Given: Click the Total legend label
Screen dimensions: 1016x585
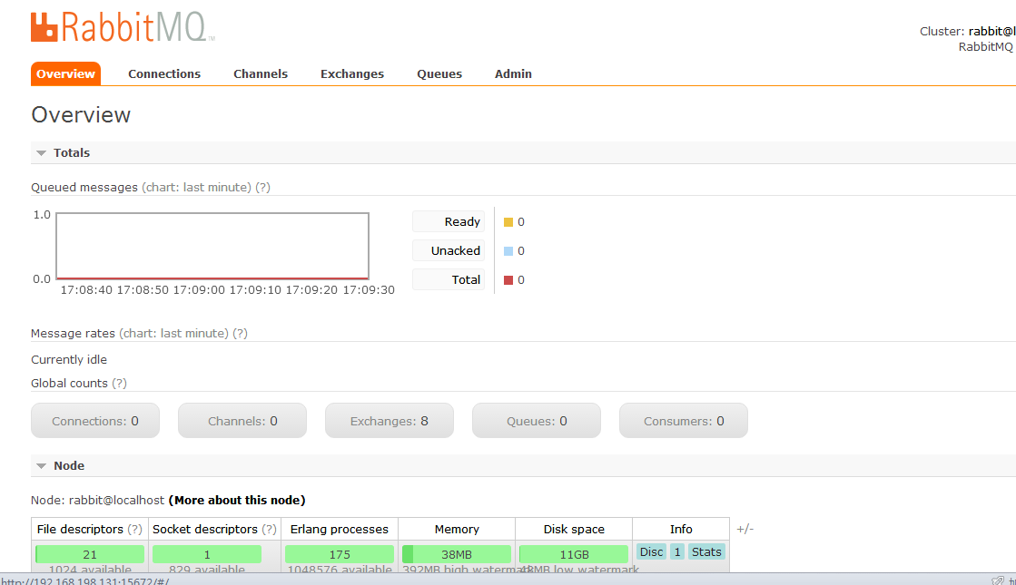Looking at the screenshot, I should [x=449, y=279].
